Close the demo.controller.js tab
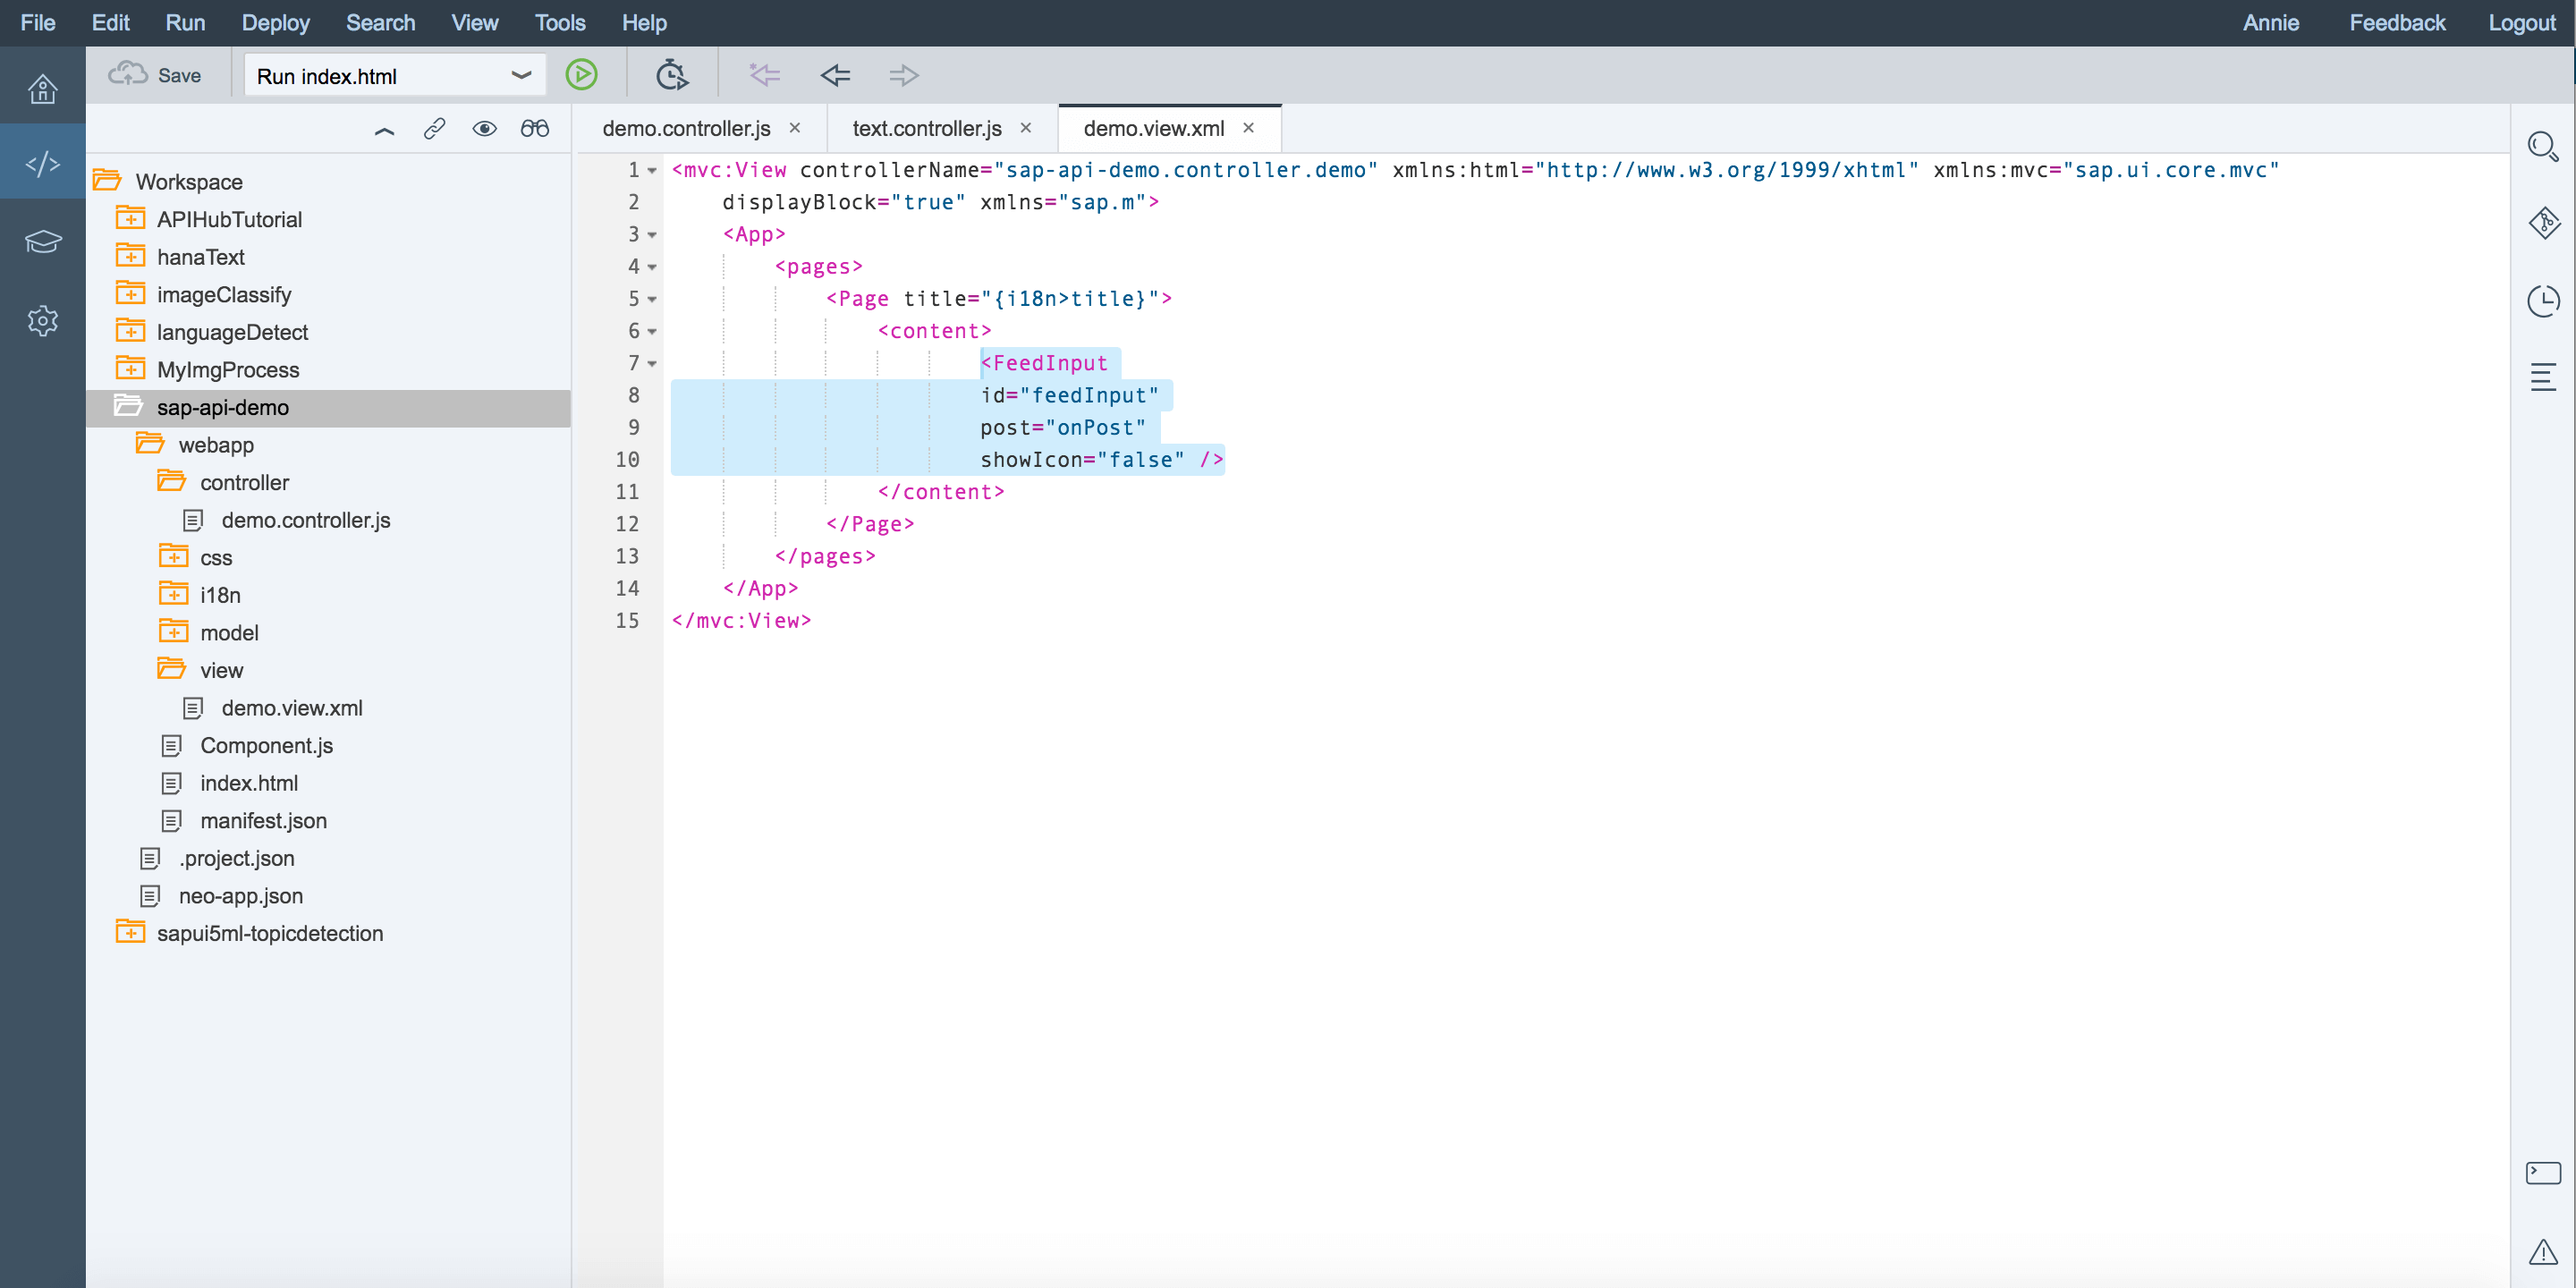 click(x=795, y=128)
